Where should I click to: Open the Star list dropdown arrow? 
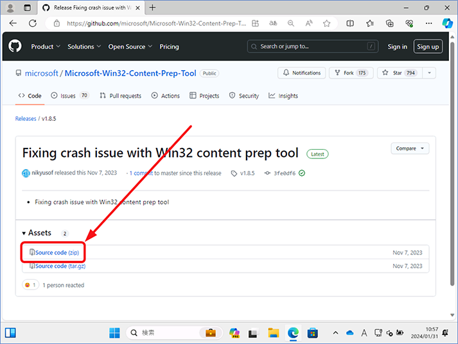pos(429,73)
